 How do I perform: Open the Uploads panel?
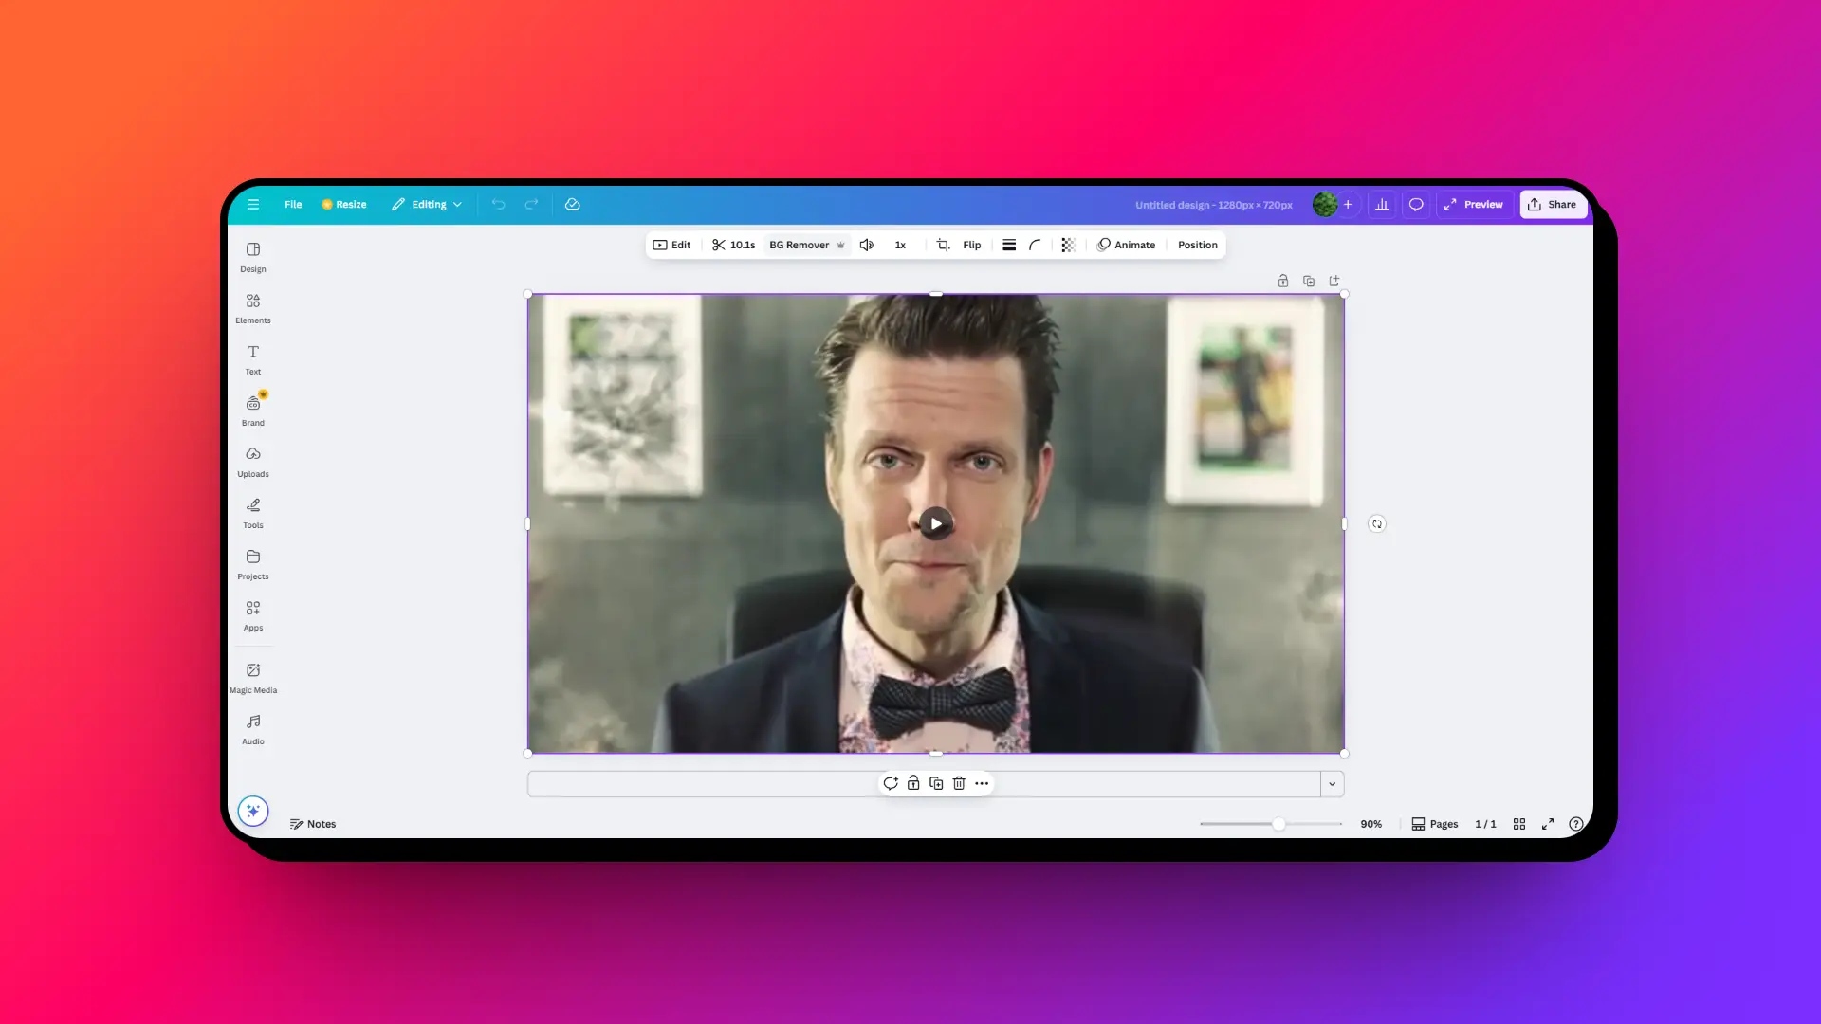tap(253, 462)
